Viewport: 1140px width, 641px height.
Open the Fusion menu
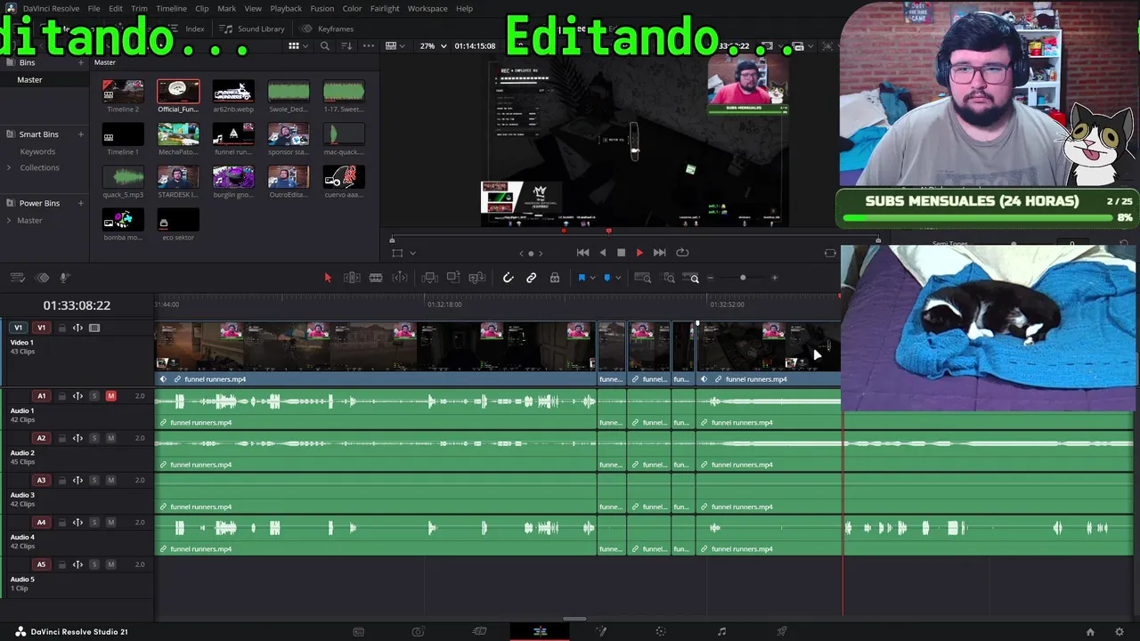tap(322, 8)
